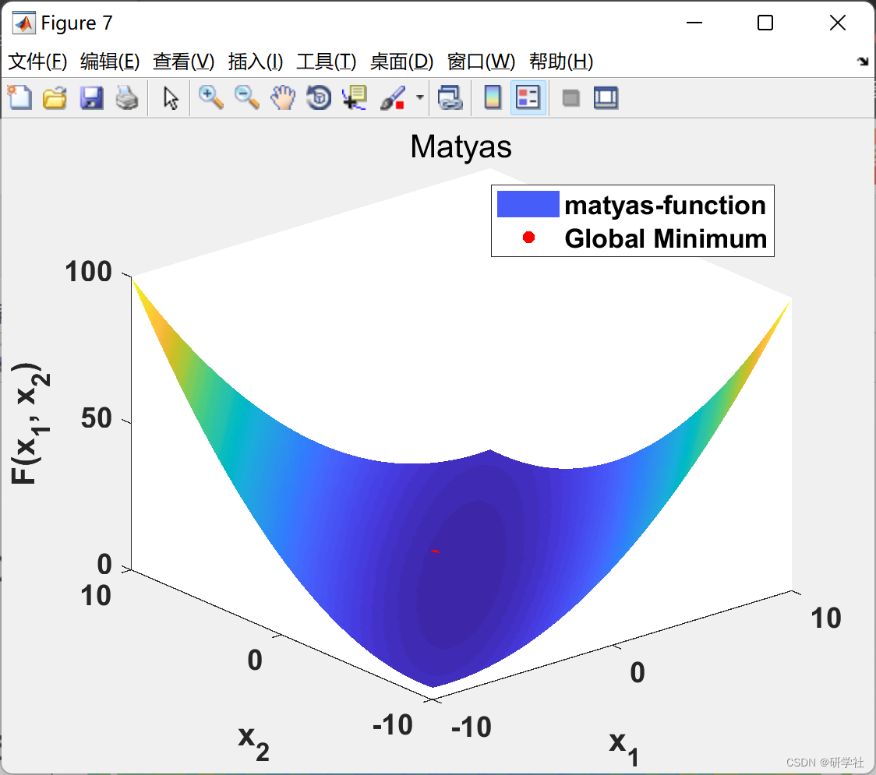876x775 pixels.
Task: Enable the Pan hand tool
Action: pyautogui.click(x=283, y=97)
